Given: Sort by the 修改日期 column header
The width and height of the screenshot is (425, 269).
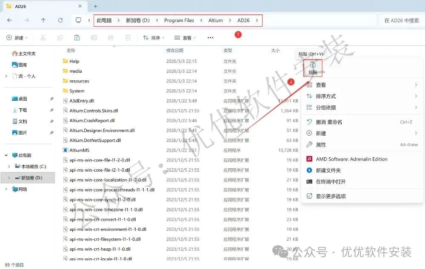Looking at the screenshot, I should (x=175, y=51).
